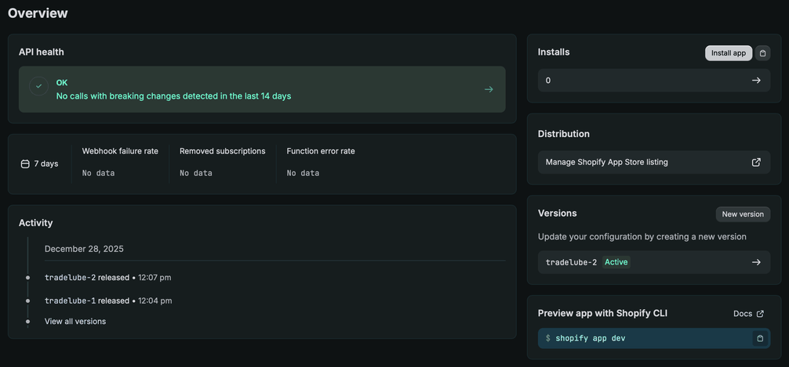The height and width of the screenshot is (367, 789).
Task: Click the Install app button
Action: pyautogui.click(x=728, y=52)
